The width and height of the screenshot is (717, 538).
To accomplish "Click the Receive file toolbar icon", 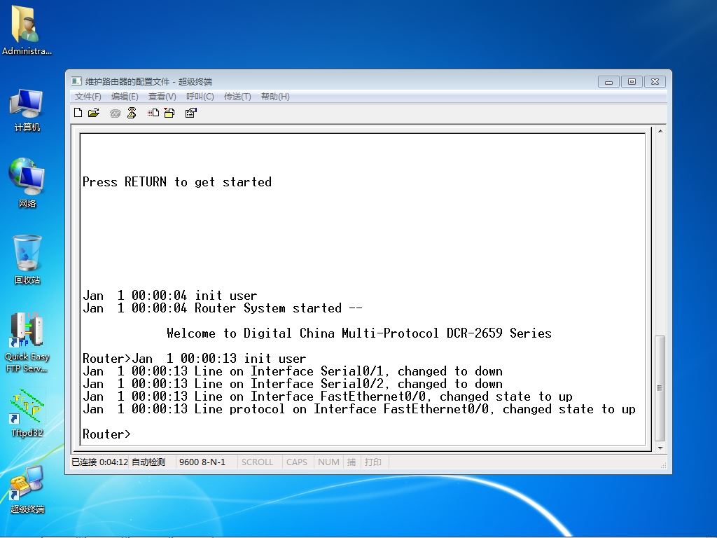I will click(x=169, y=113).
